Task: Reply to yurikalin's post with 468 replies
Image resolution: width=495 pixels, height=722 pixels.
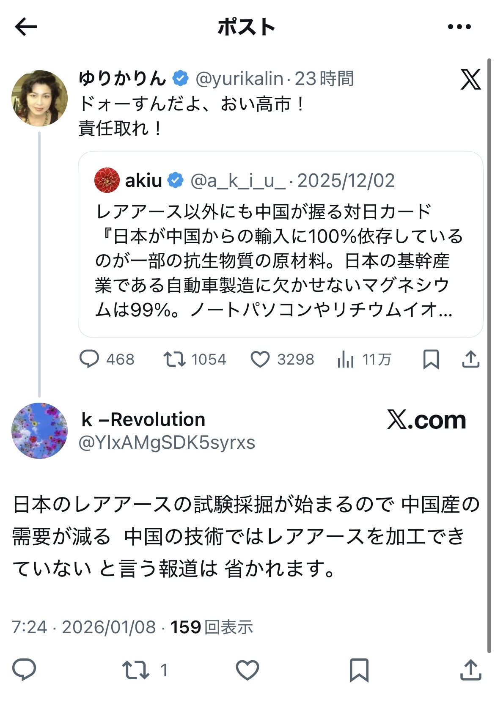Action: (x=89, y=359)
